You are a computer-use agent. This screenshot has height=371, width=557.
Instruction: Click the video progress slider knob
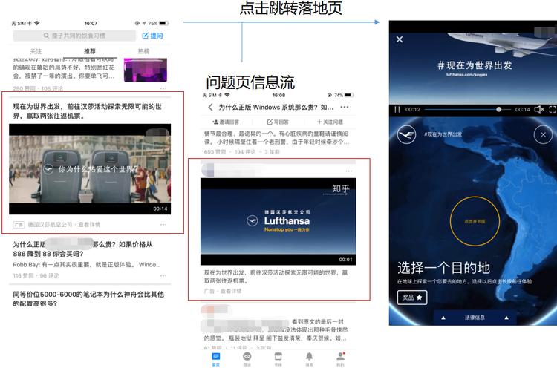click(499, 109)
